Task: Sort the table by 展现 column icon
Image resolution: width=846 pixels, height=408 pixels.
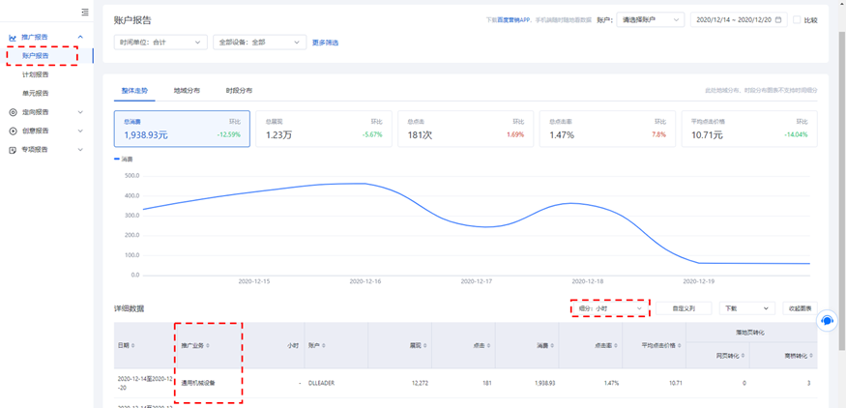Action: [x=424, y=345]
